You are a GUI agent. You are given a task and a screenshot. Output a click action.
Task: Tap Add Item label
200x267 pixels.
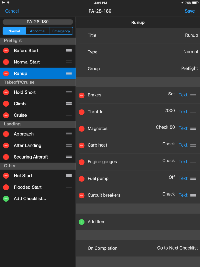tap(97, 222)
